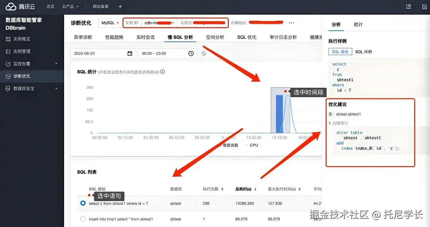Image resolution: width=430 pixels, height=227 pixels.
Task: Sort by 执行次数 column arrows
Action: coord(222,189)
